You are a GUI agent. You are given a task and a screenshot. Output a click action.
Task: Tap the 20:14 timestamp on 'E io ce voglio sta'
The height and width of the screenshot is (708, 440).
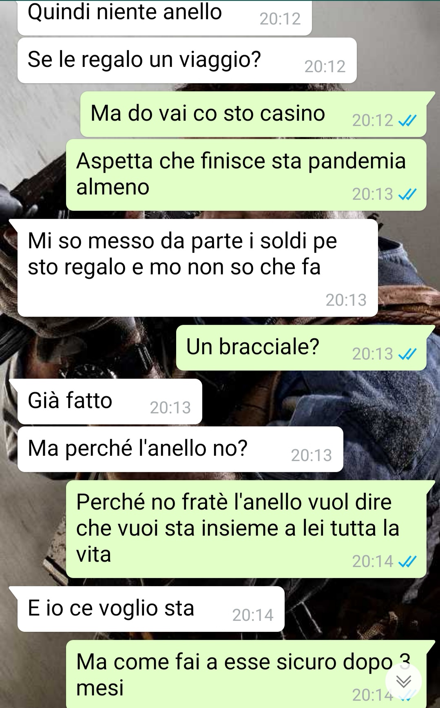click(x=253, y=615)
